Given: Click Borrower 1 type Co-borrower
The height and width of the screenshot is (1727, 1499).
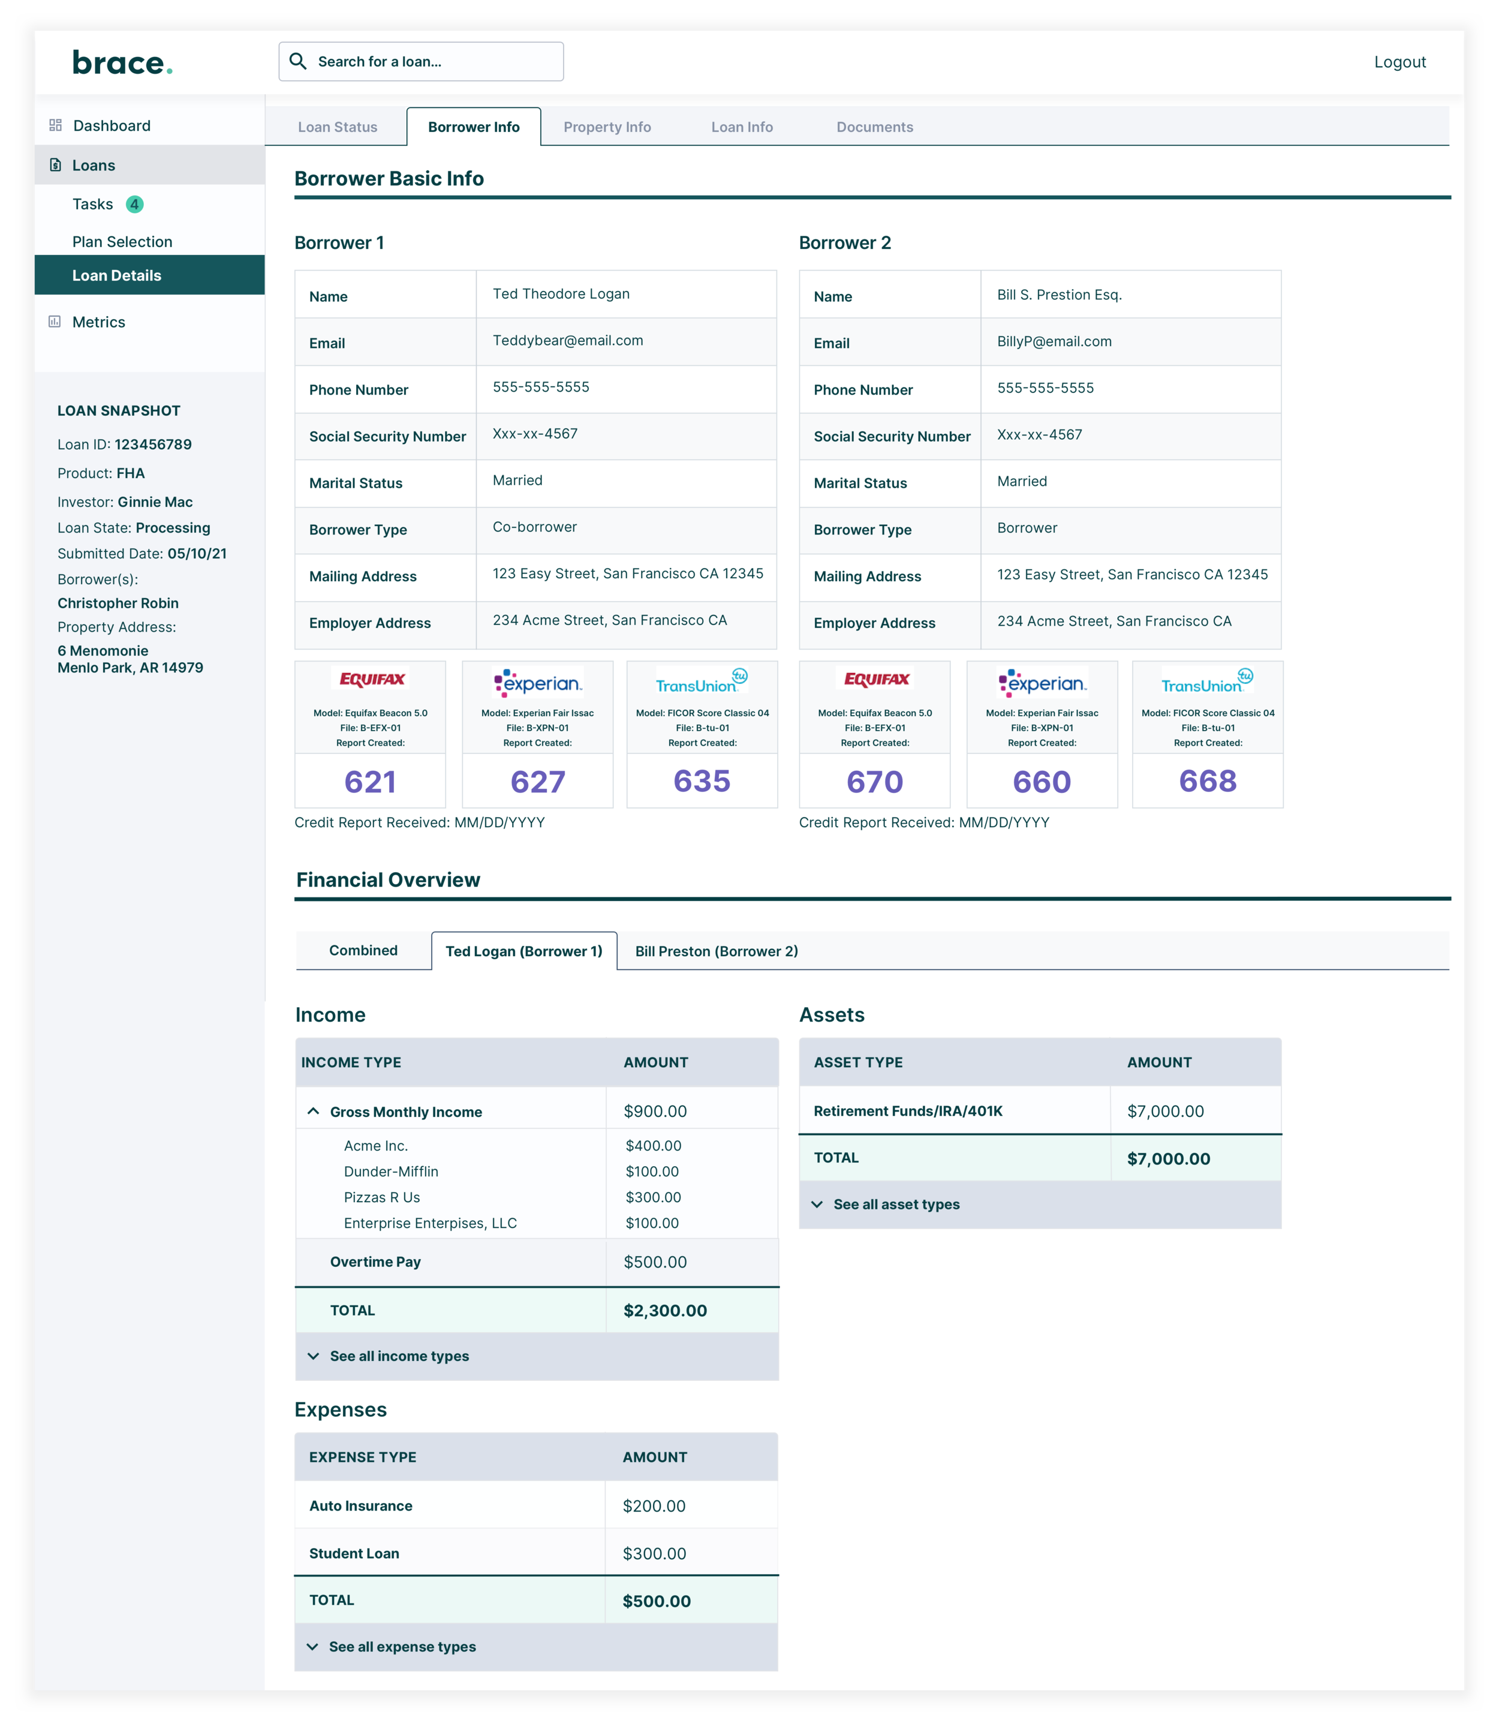Looking at the screenshot, I should [534, 527].
